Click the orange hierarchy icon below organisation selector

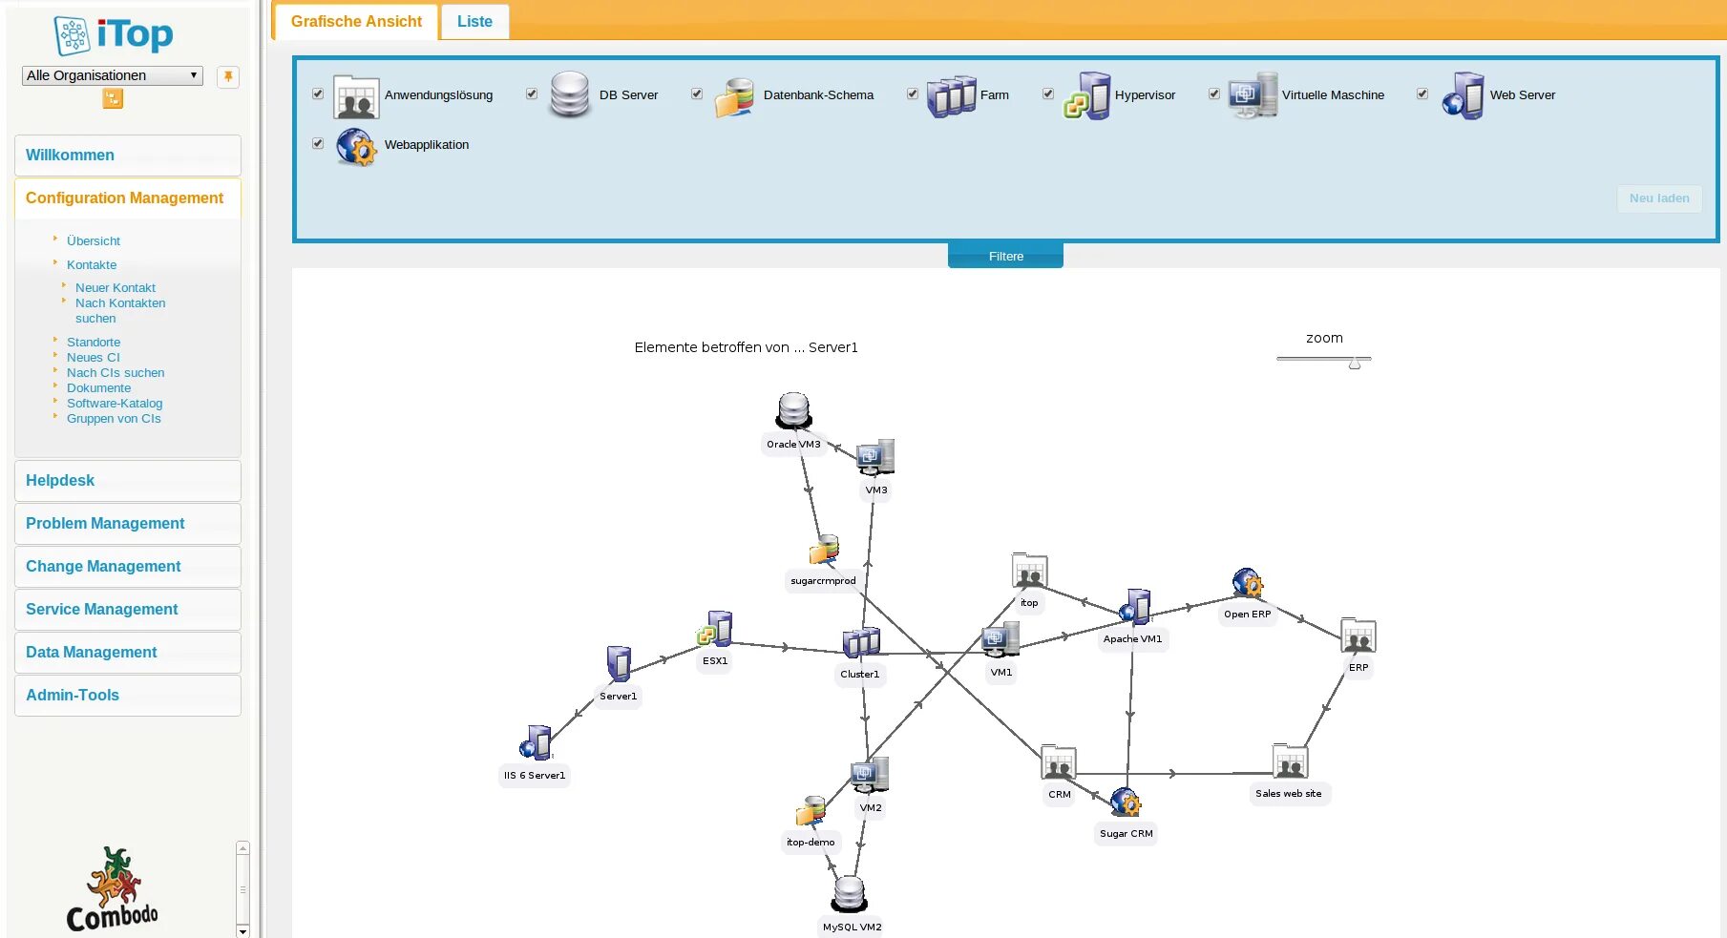[113, 98]
